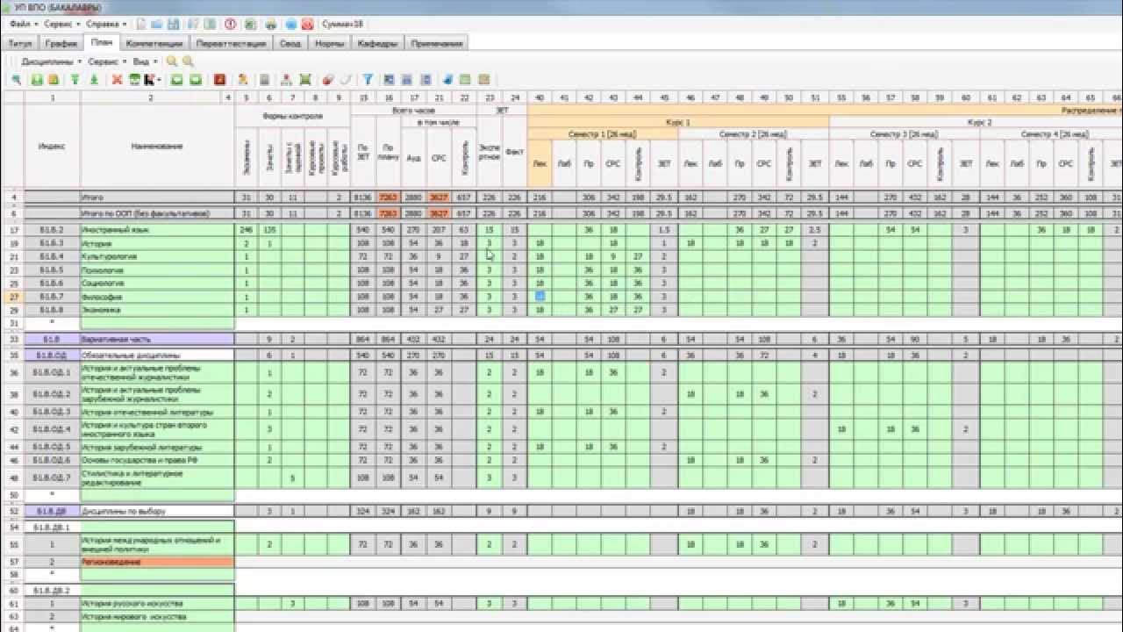1123x632 pixels.
Task: Switch to the Нормы tab
Action: [x=329, y=42]
